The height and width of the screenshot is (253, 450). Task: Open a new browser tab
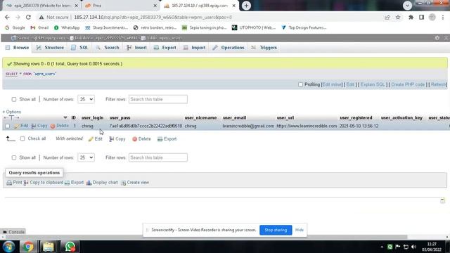click(246, 6)
